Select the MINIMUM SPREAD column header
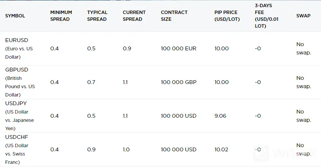Image resolution: width=321 pixels, height=168 pixels. coord(61,16)
